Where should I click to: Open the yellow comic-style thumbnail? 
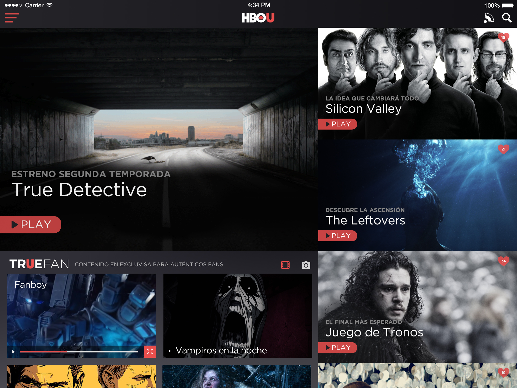click(x=82, y=376)
